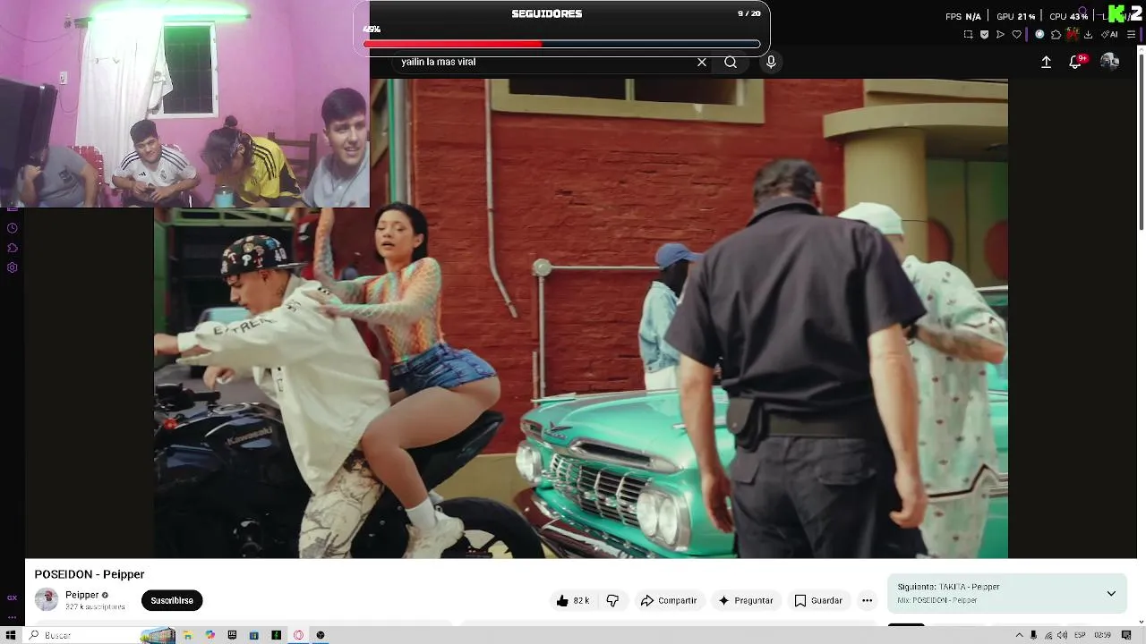Open the dark terminal icon on the taskbar
The image size is (1146, 644).
tap(276, 635)
